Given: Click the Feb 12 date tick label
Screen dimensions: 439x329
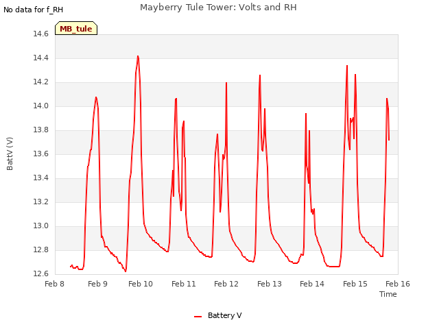Looking at the screenshot, I should [226, 284].
